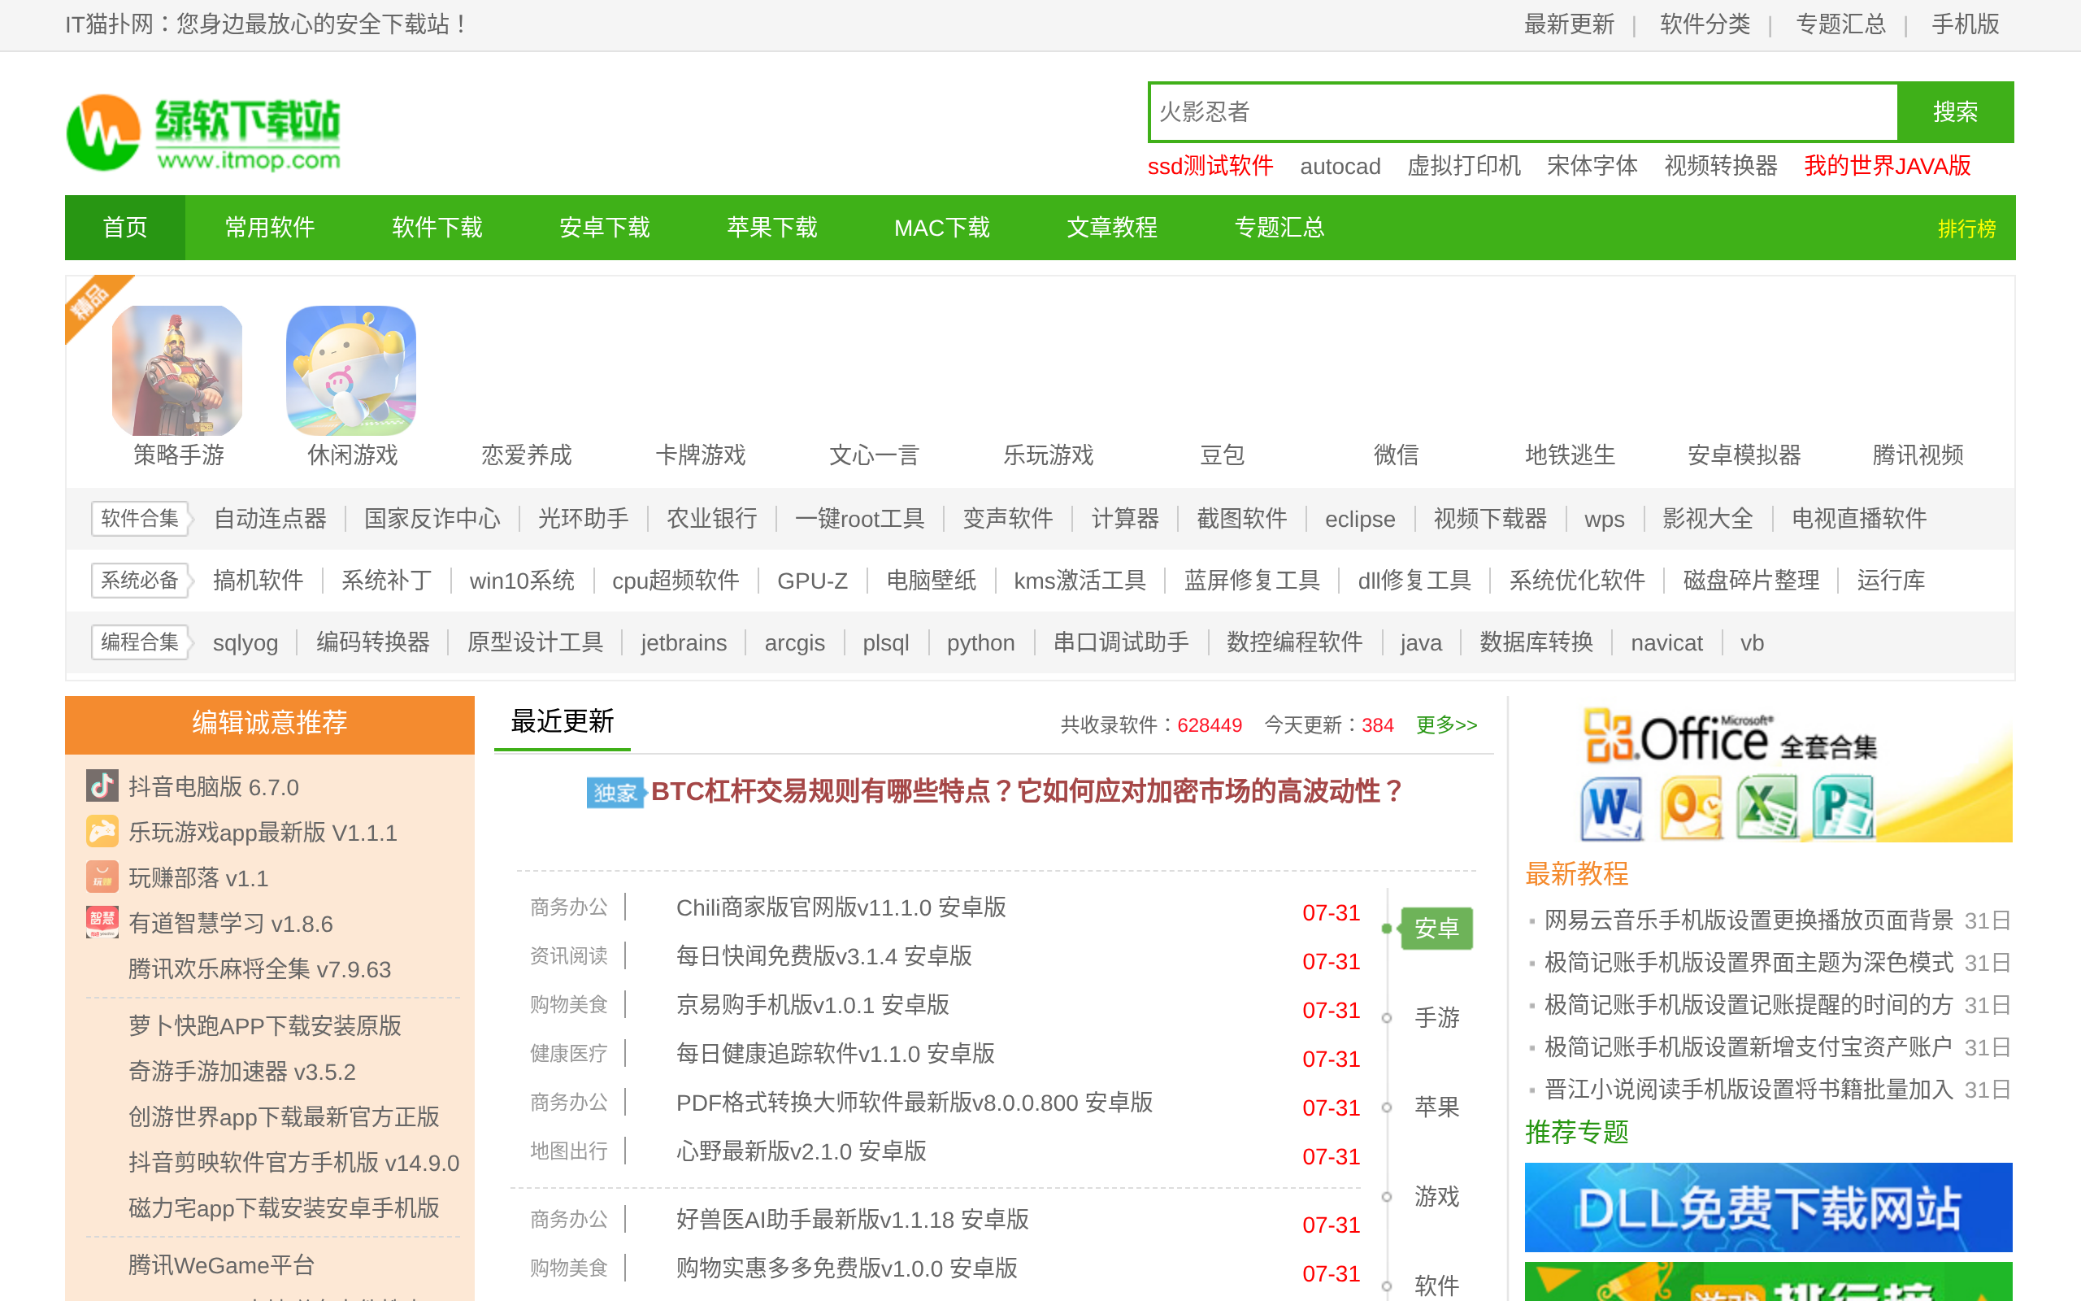Open 安卓下载 navigation item
The height and width of the screenshot is (1301, 2081).
click(605, 227)
